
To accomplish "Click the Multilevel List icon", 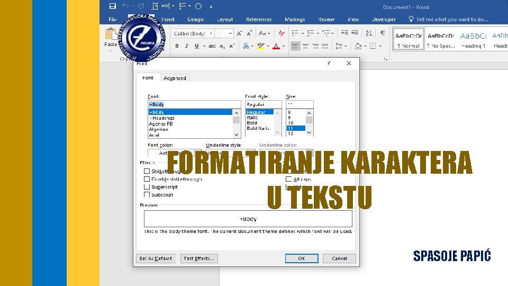I will (x=326, y=33).
